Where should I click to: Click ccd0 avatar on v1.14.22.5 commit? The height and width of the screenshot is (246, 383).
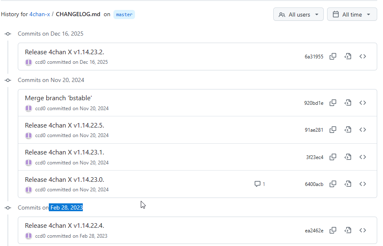pos(29,135)
